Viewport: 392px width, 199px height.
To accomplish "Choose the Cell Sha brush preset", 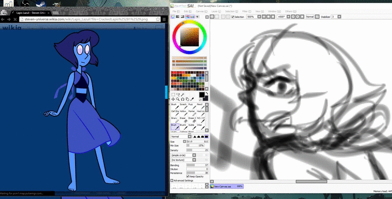I will [175, 113].
